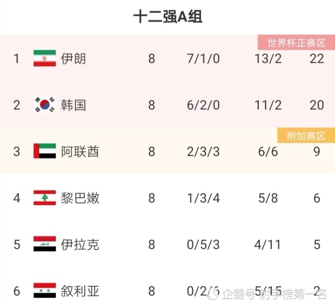This screenshot has height=306, width=335.
Task: Click Iraq's 4/11 goals figure
Action: click(x=267, y=245)
